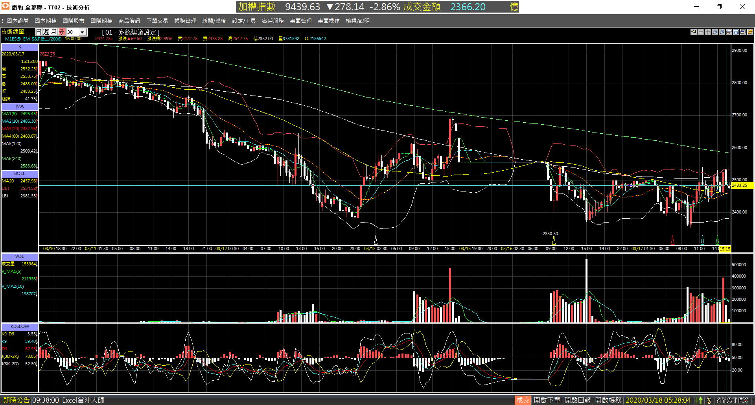Select 週 weekly period

click(46, 32)
